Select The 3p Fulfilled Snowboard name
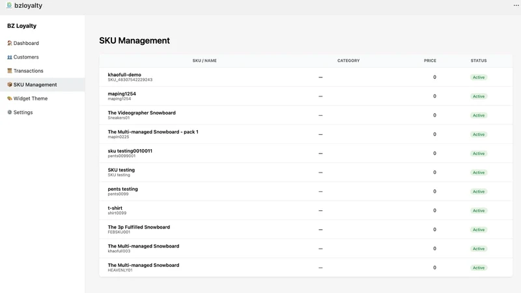Screen dimensions: 521x293 [139, 227]
